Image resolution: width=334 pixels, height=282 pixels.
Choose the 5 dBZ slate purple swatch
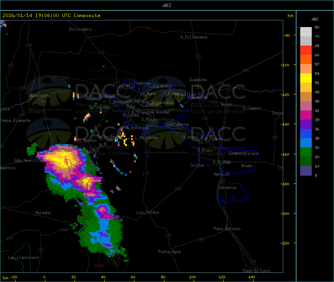click(306, 171)
